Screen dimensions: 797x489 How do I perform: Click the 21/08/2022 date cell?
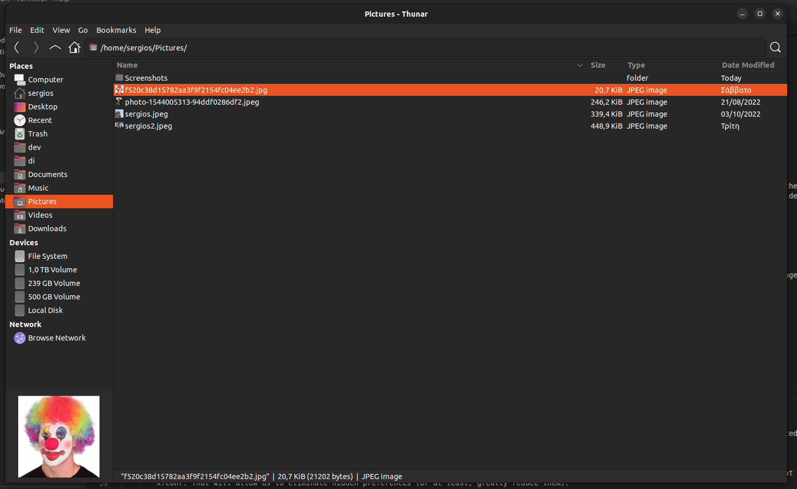(x=741, y=102)
